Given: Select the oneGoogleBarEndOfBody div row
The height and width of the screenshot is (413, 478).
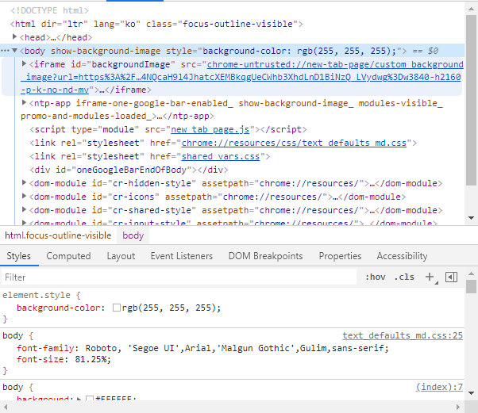Looking at the screenshot, I should pos(129,170).
